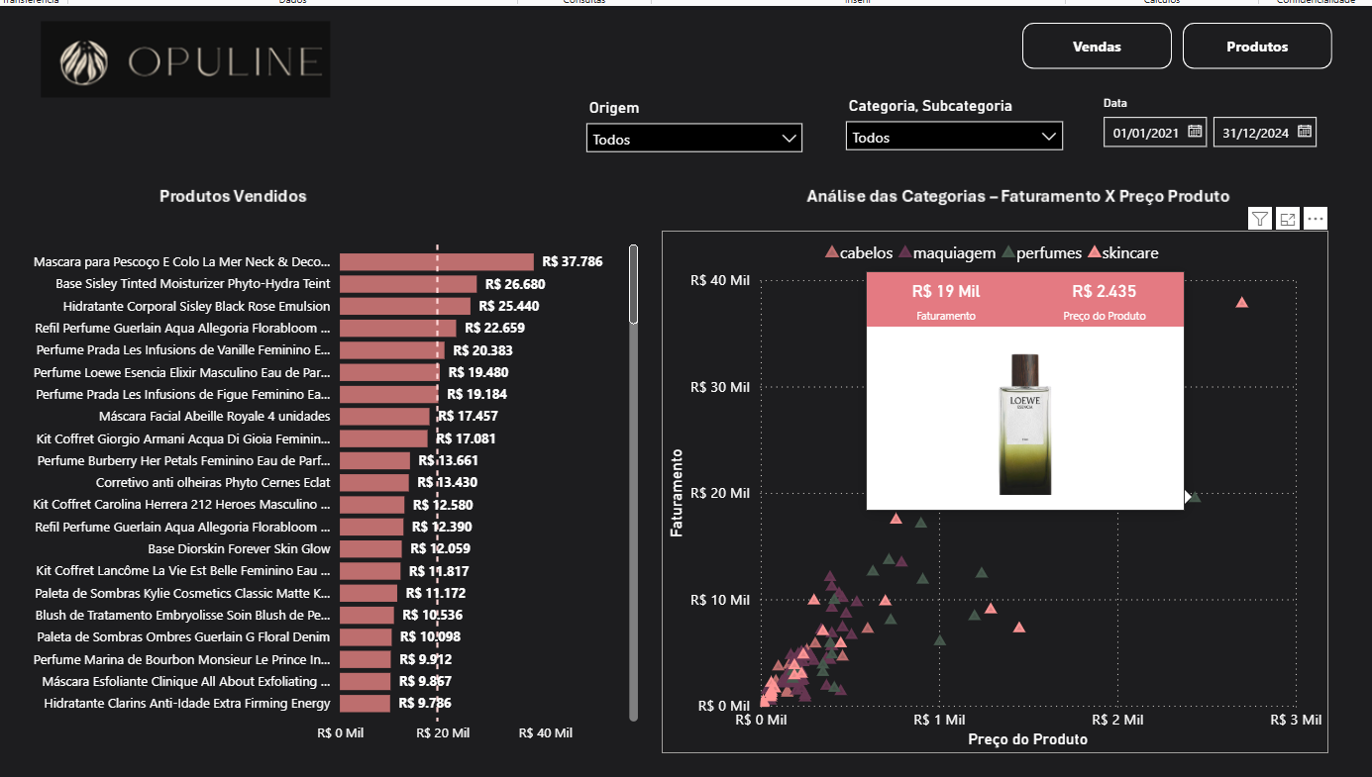This screenshot has width=1372, height=777.
Task: Open focus mode for the scatter chart
Action: (1288, 219)
